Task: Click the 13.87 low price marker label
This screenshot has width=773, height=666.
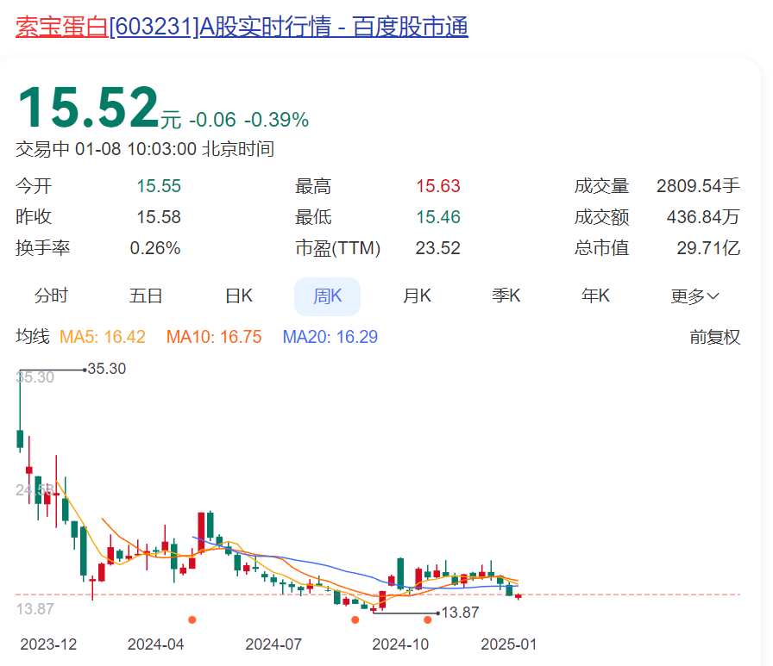Action: tap(460, 613)
